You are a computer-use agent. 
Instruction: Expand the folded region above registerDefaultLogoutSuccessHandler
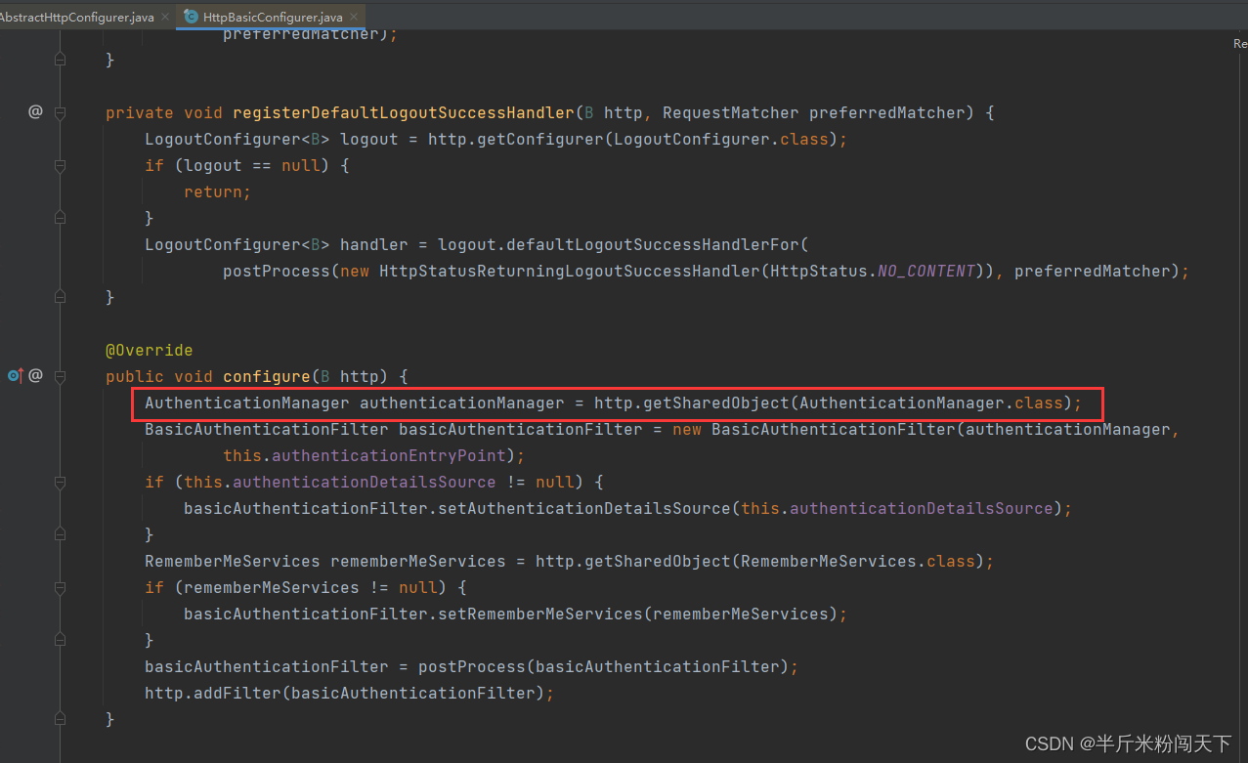coord(60,59)
